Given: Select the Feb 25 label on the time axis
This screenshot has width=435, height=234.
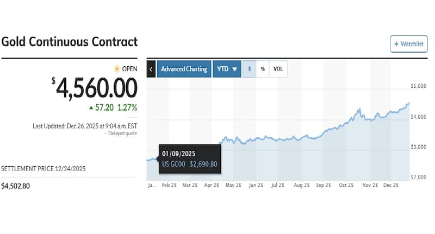Looking at the screenshot, I should pyautogui.click(x=168, y=185).
